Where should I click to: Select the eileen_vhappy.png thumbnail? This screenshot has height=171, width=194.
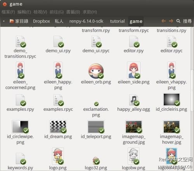point(171,70)
